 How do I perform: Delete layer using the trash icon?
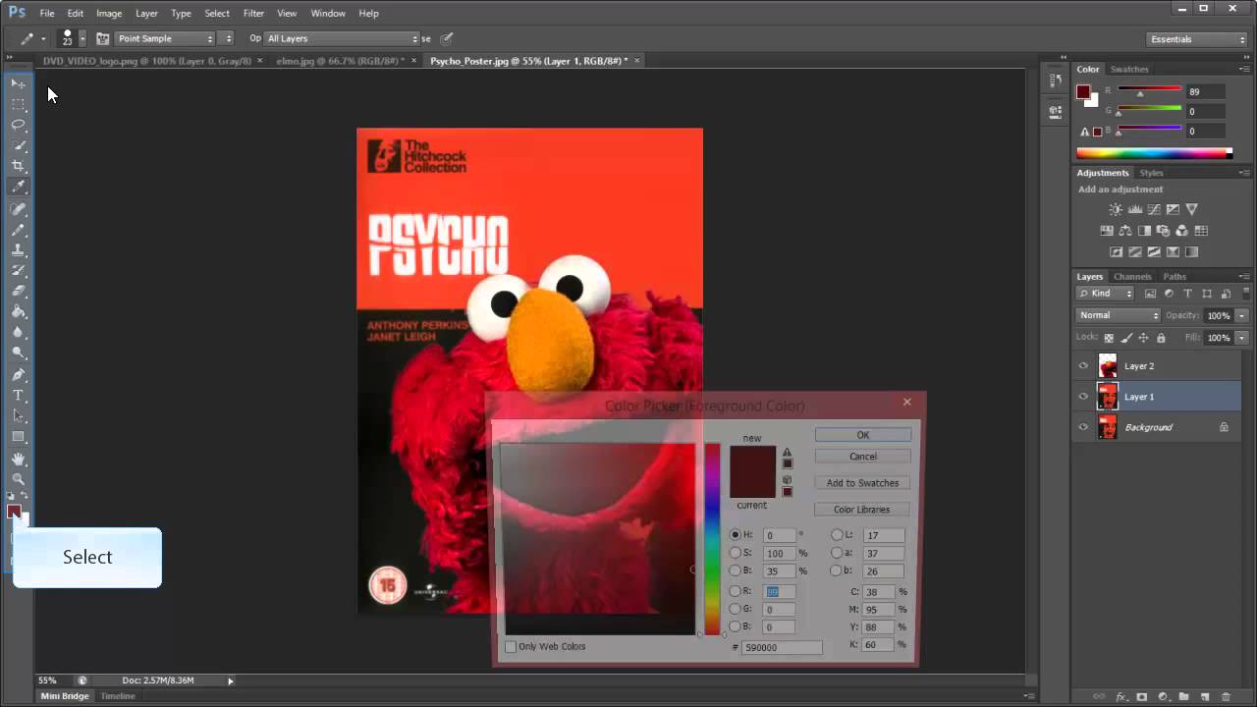1225,697
